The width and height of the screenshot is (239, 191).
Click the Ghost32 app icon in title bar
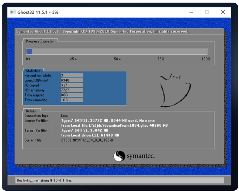click(13, 12)
